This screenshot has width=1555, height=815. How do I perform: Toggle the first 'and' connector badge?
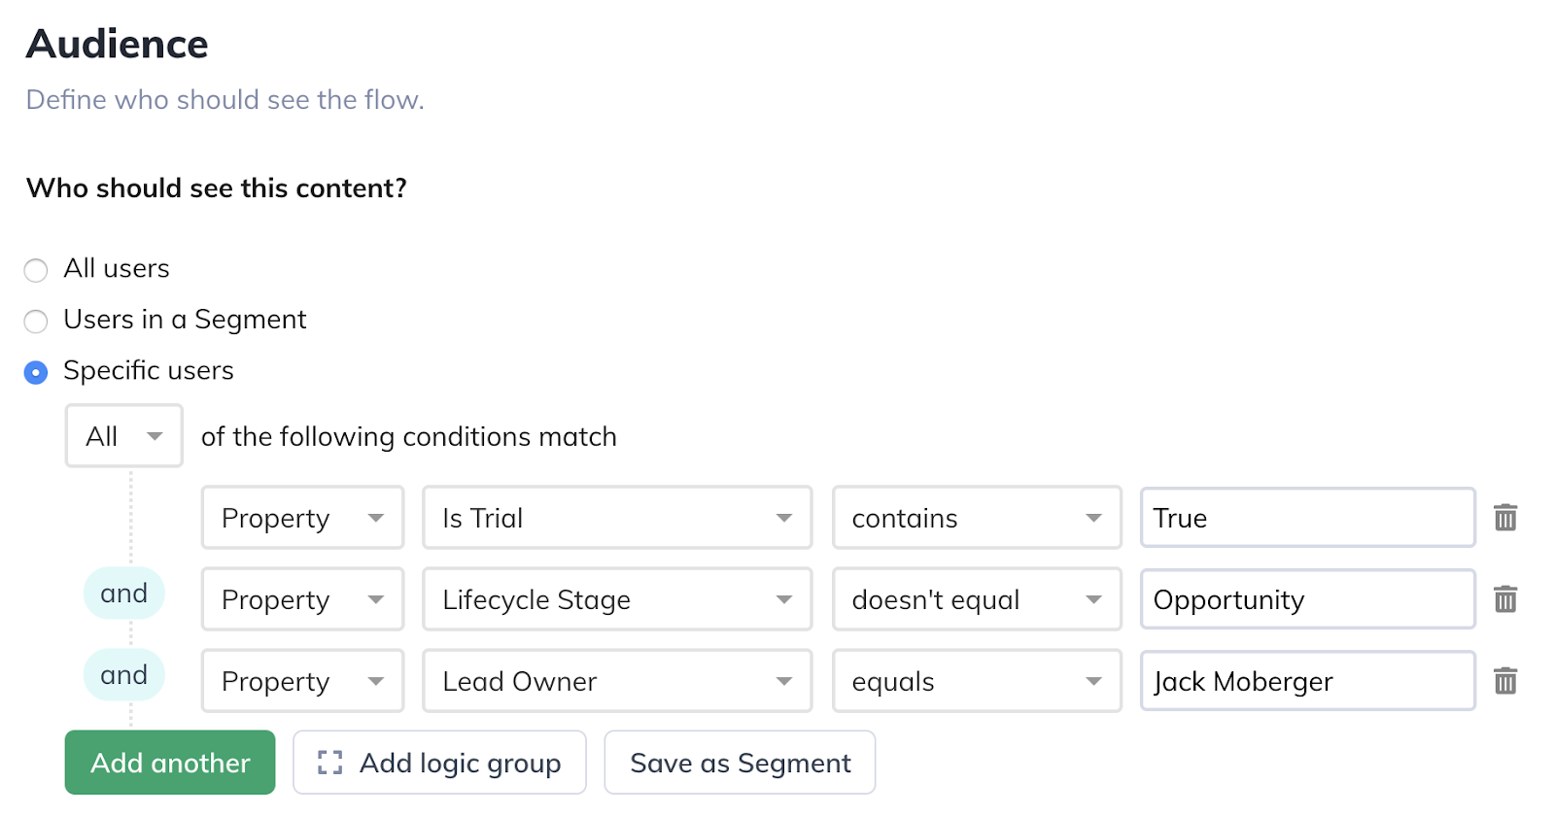click(x=124, y=594)
